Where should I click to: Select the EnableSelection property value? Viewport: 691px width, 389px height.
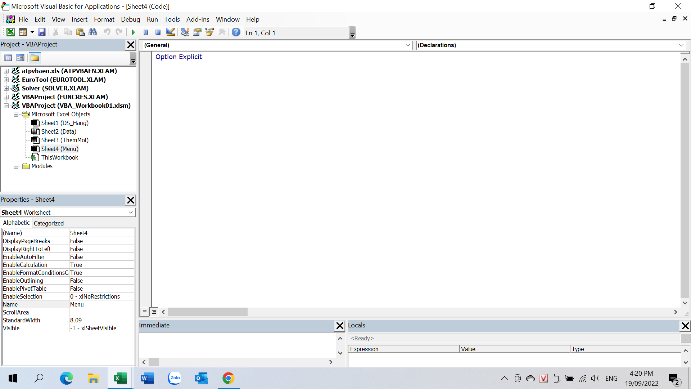pyautogui.click(x=101, y=296)
